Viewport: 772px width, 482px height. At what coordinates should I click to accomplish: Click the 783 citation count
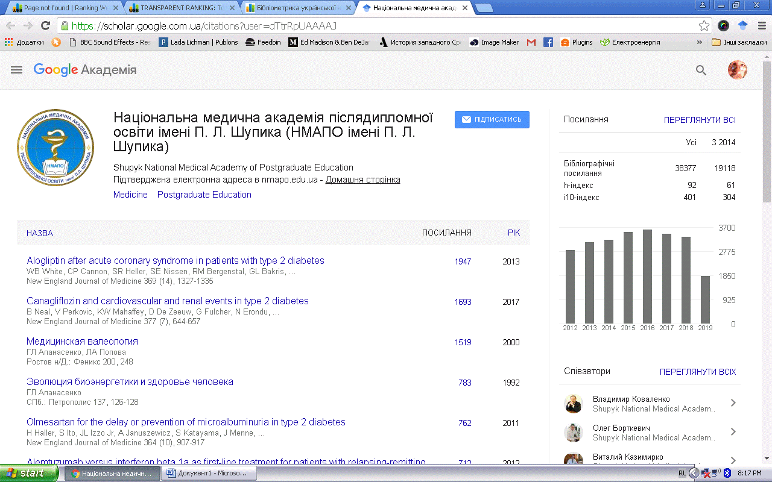point(464,383)
